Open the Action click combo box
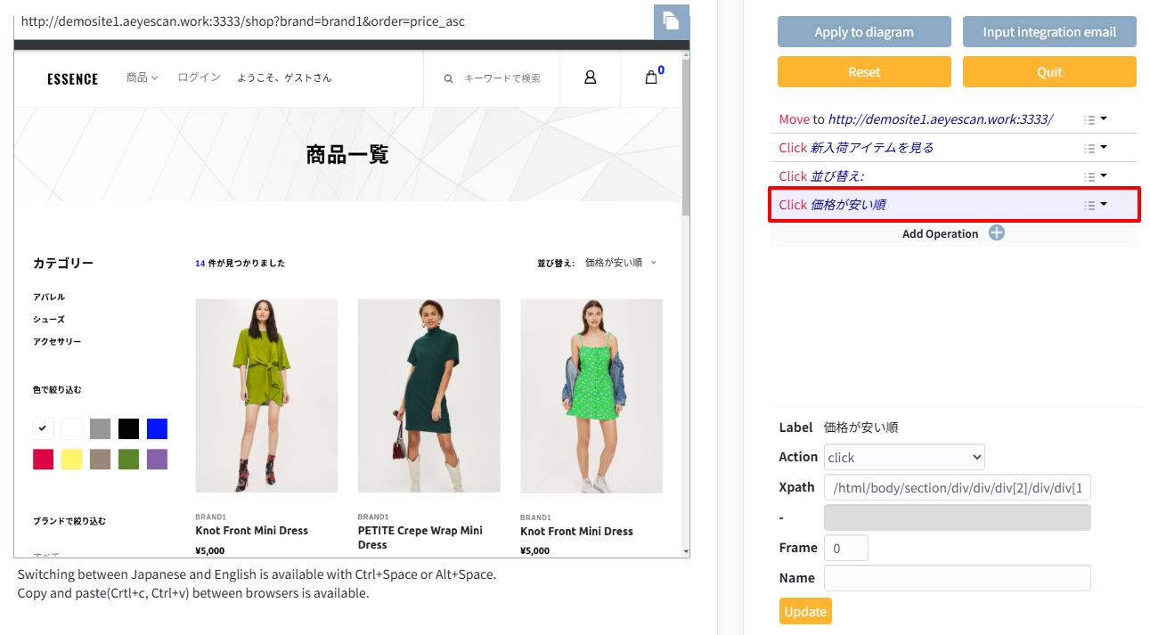 pos(904,457)
